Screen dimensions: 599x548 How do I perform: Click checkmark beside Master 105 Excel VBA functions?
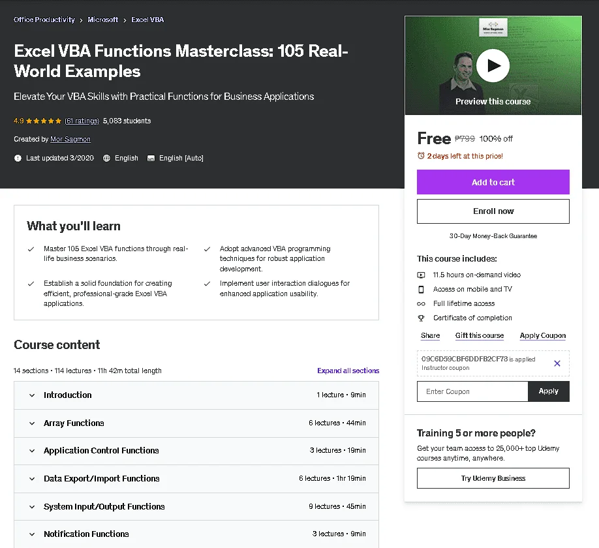(31, 249)
